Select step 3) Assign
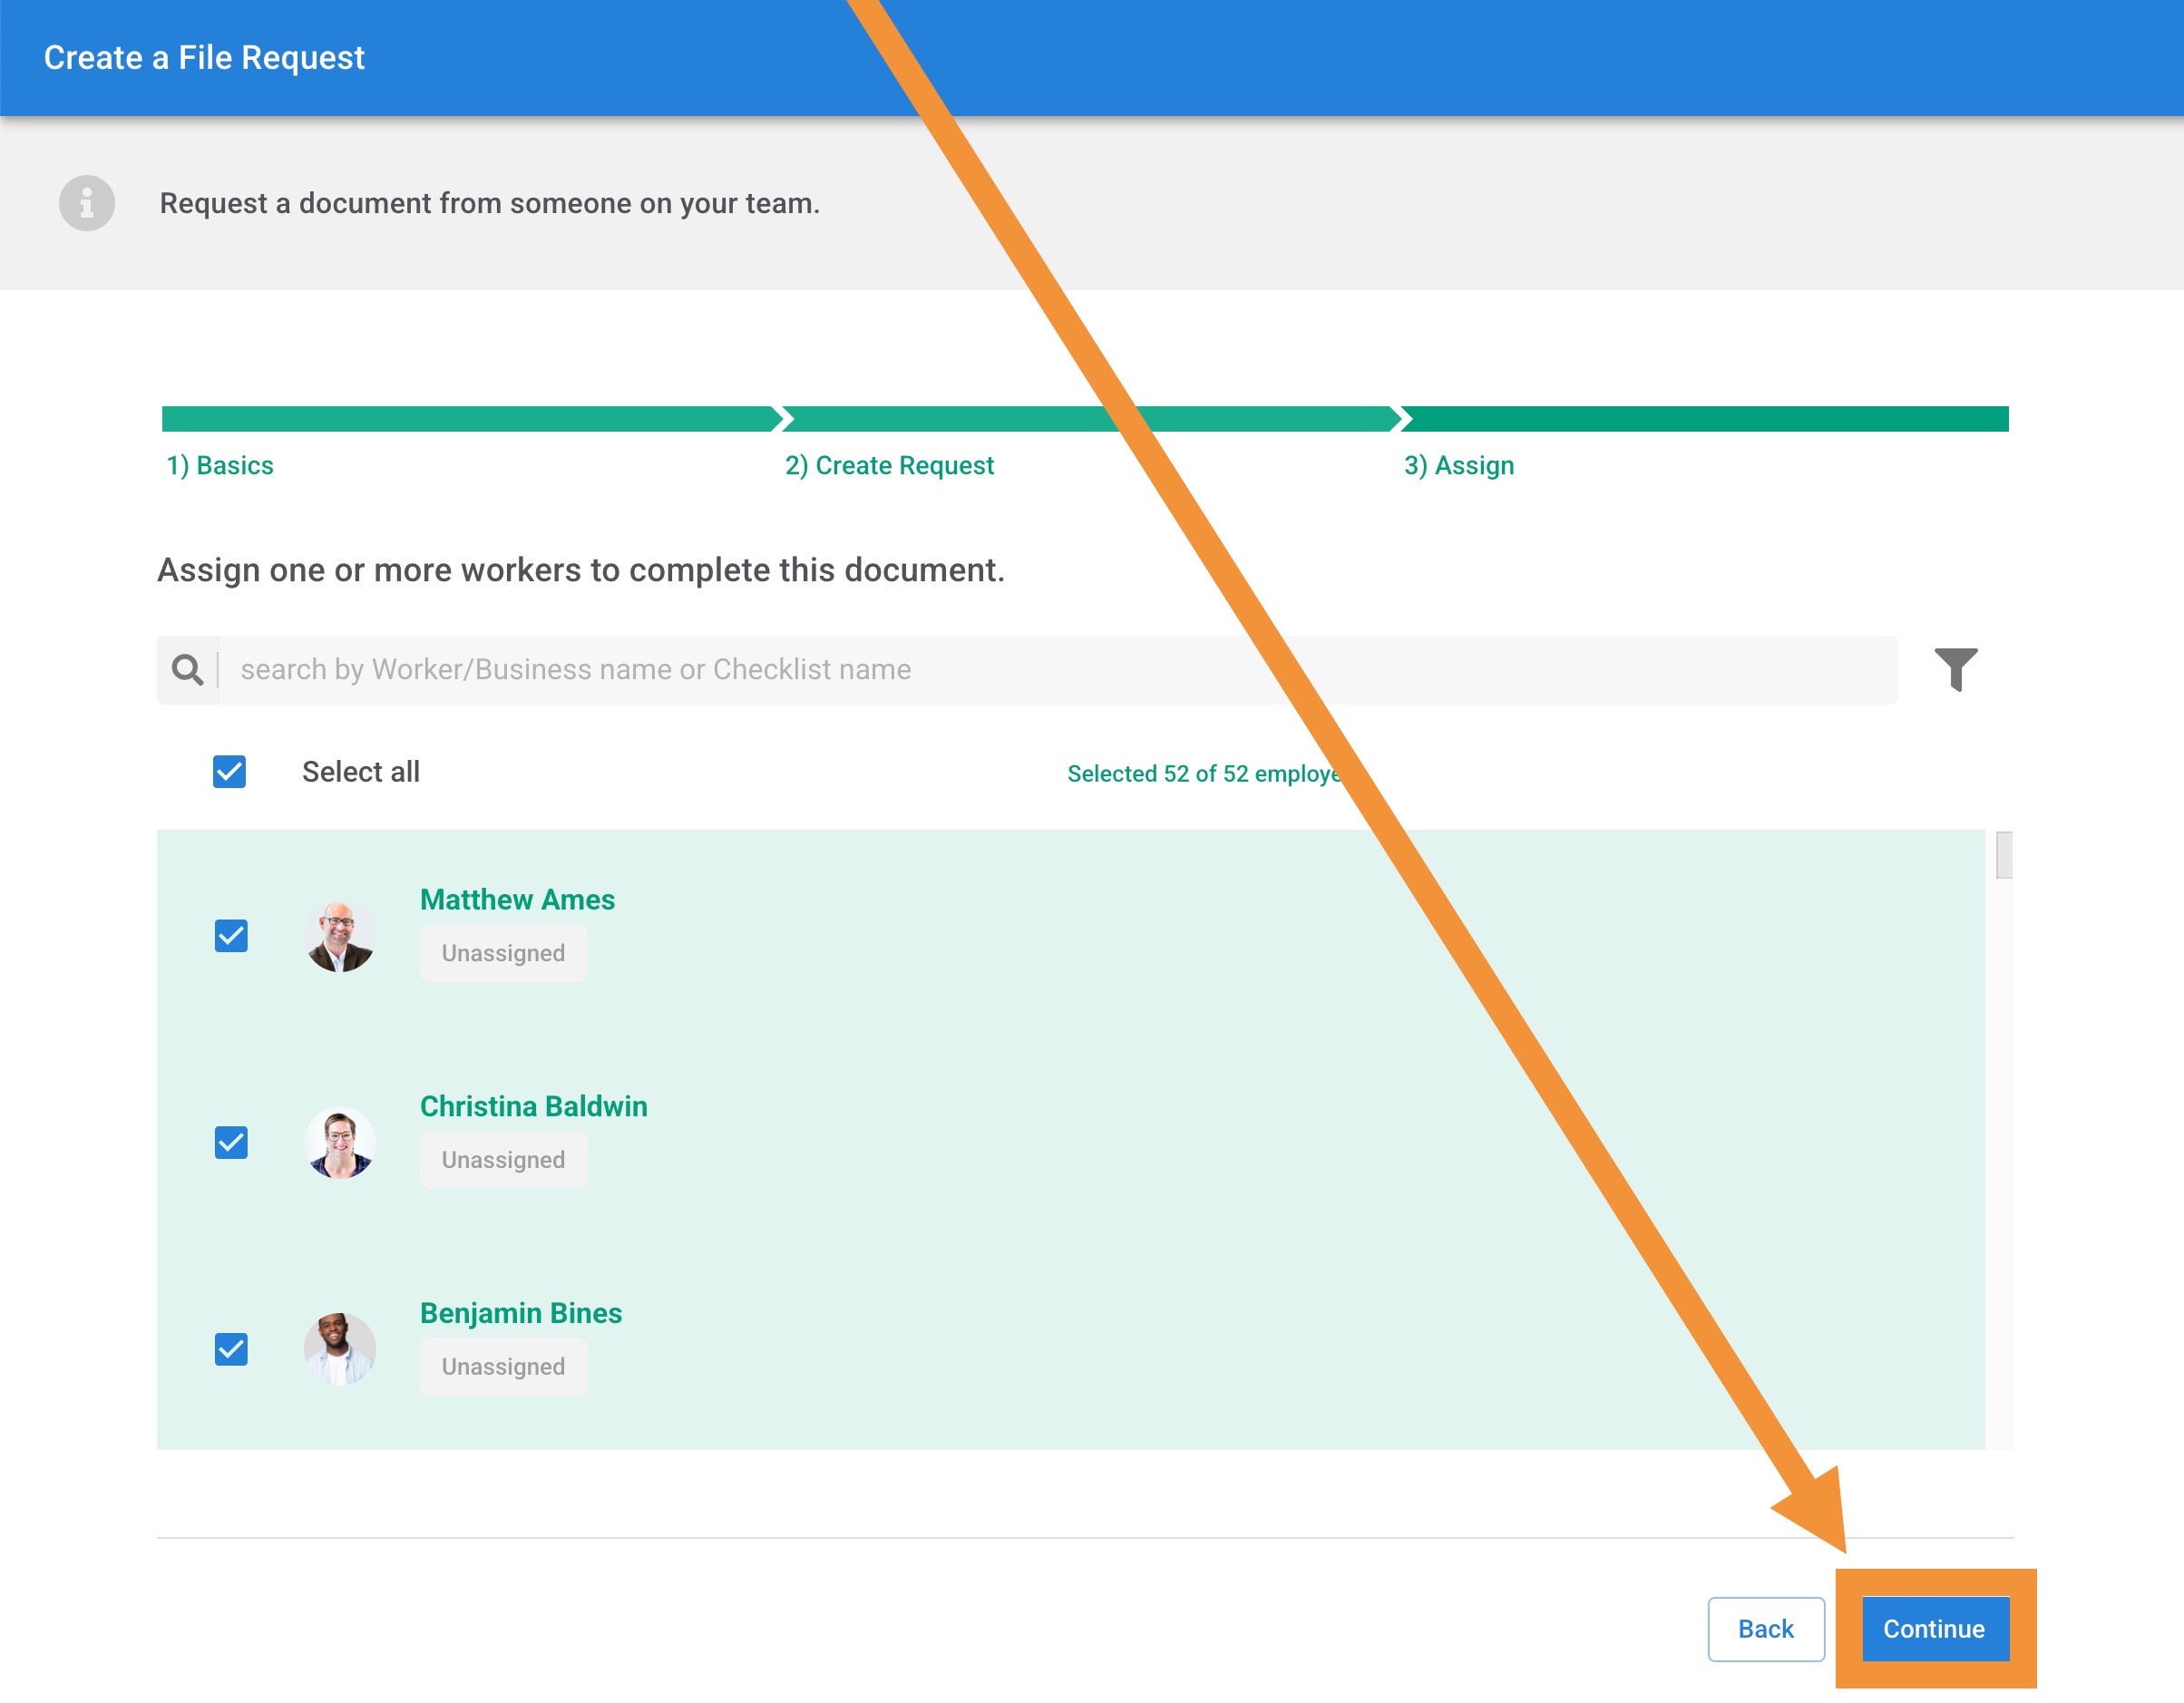 [x=1459, y=465]
